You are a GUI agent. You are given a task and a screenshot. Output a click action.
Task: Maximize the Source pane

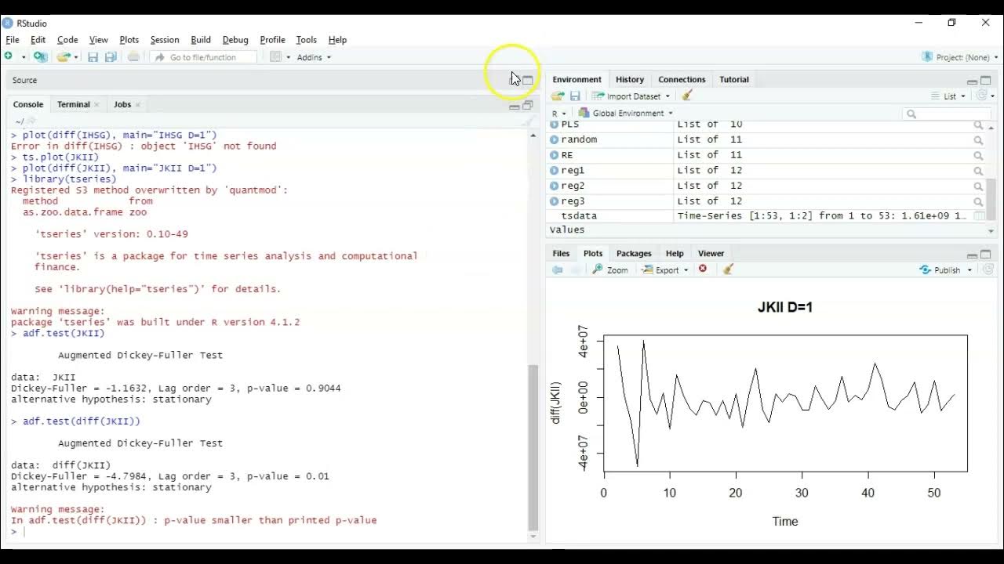pos(528,80)
